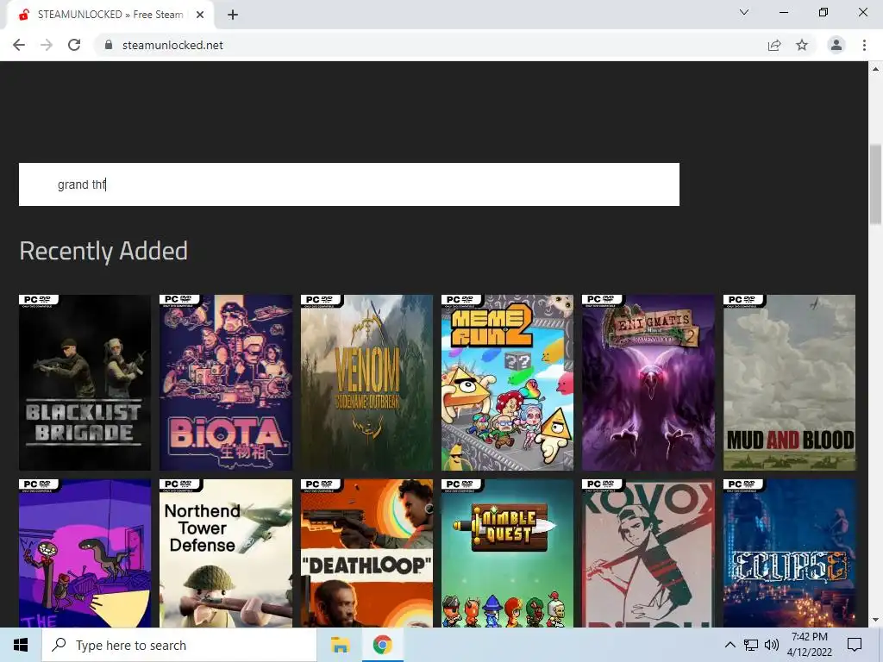Open the Venom Codename: Outbreak cover
Viewport: 883px width, 662px height.
(366, 382)
